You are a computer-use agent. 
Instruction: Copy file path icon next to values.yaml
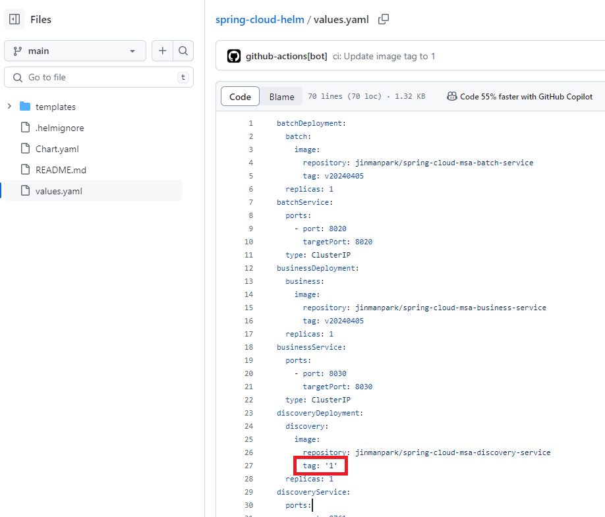coord(384,19)
